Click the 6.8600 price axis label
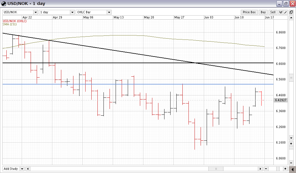 [281, 32]
